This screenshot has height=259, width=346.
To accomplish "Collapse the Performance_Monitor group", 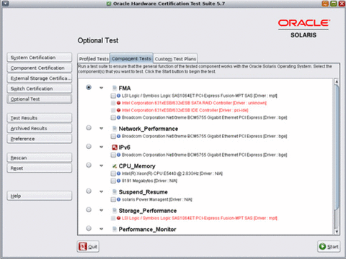I will [102, 229].
